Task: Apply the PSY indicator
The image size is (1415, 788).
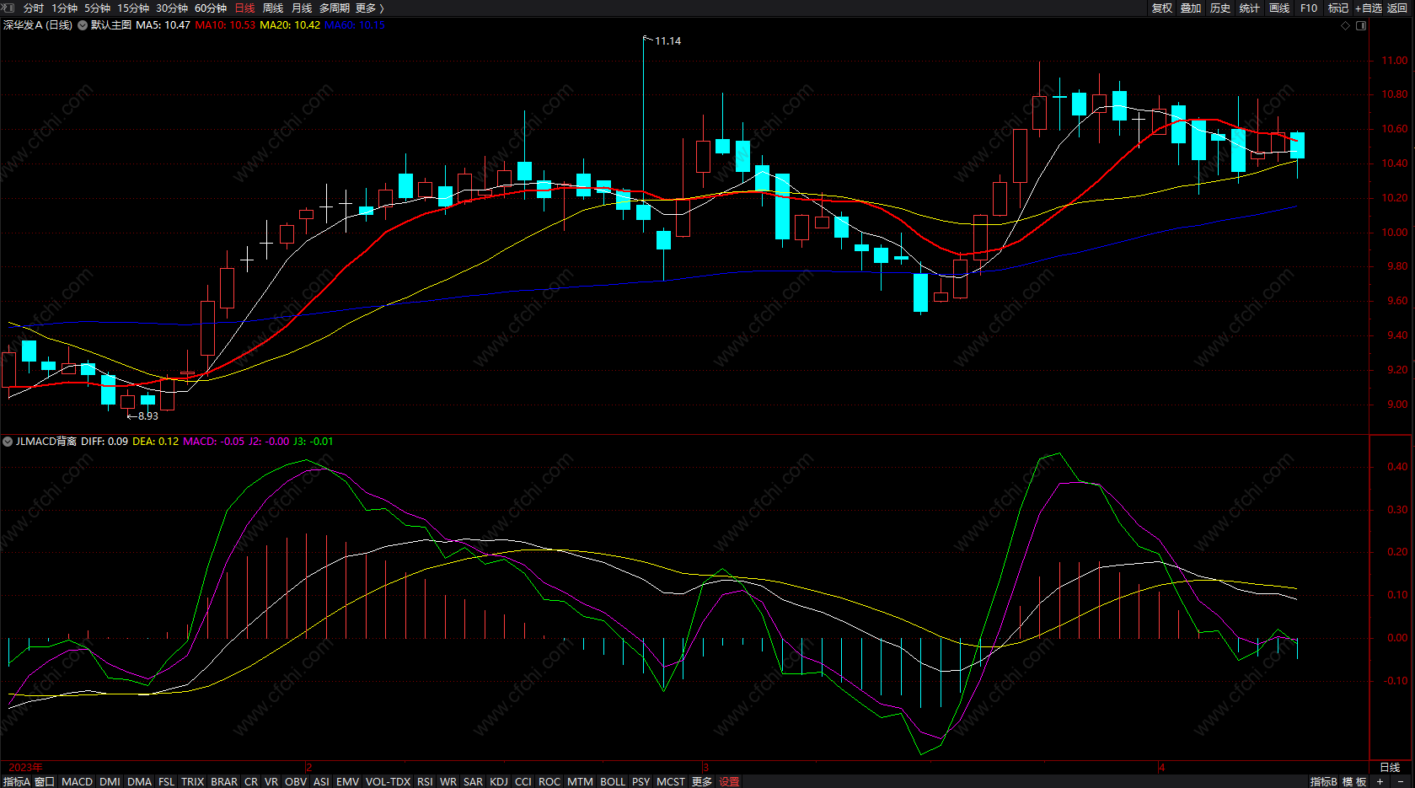Action: click(x=641, y=782)
